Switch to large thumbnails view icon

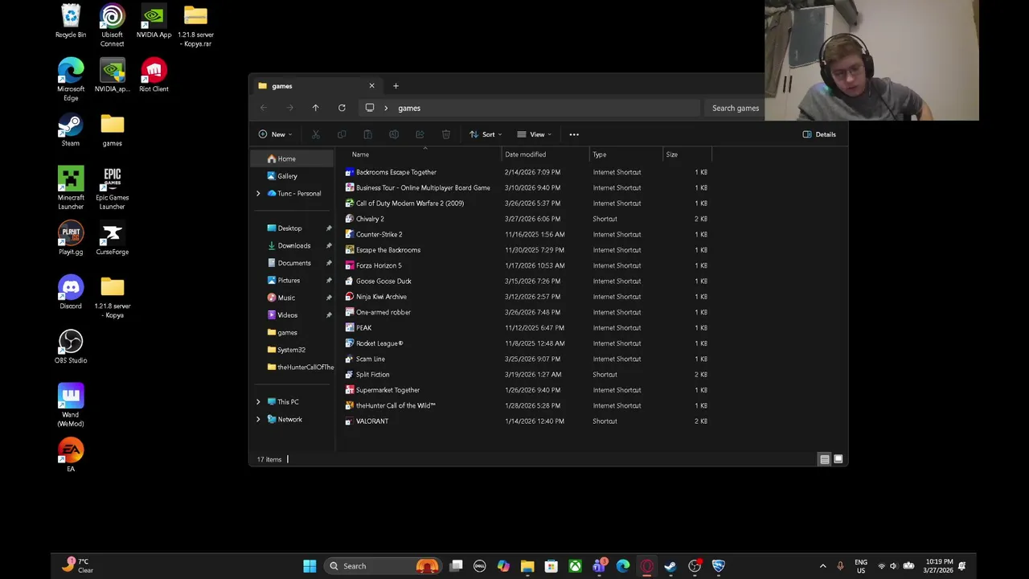point(838,459)
